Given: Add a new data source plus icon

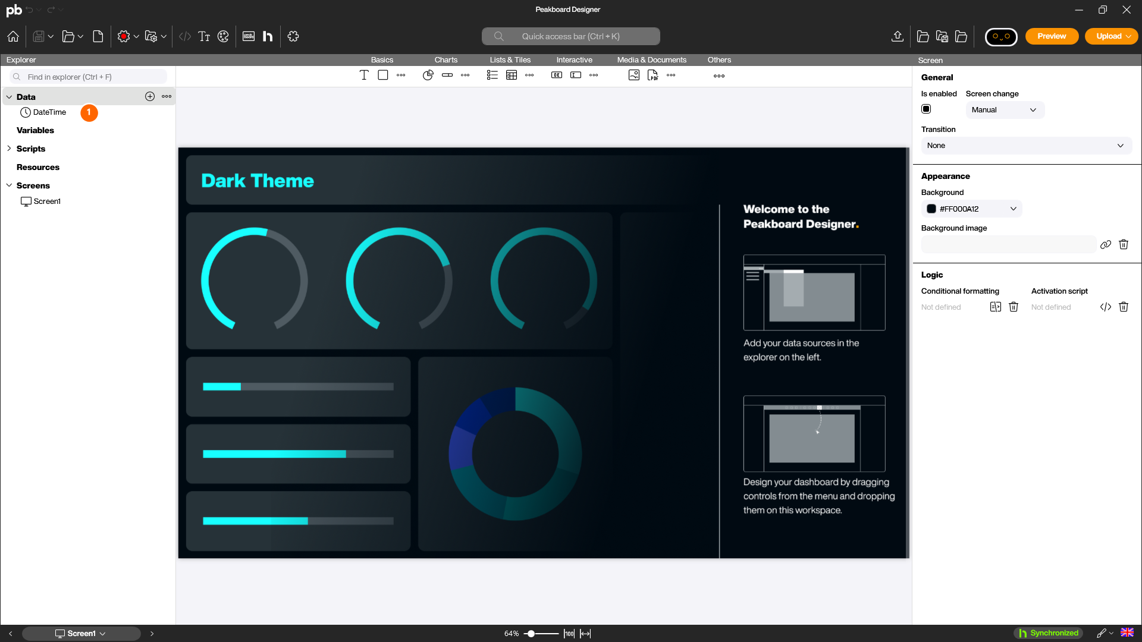Looking at the screenshot, I should [x=150, y=96].
